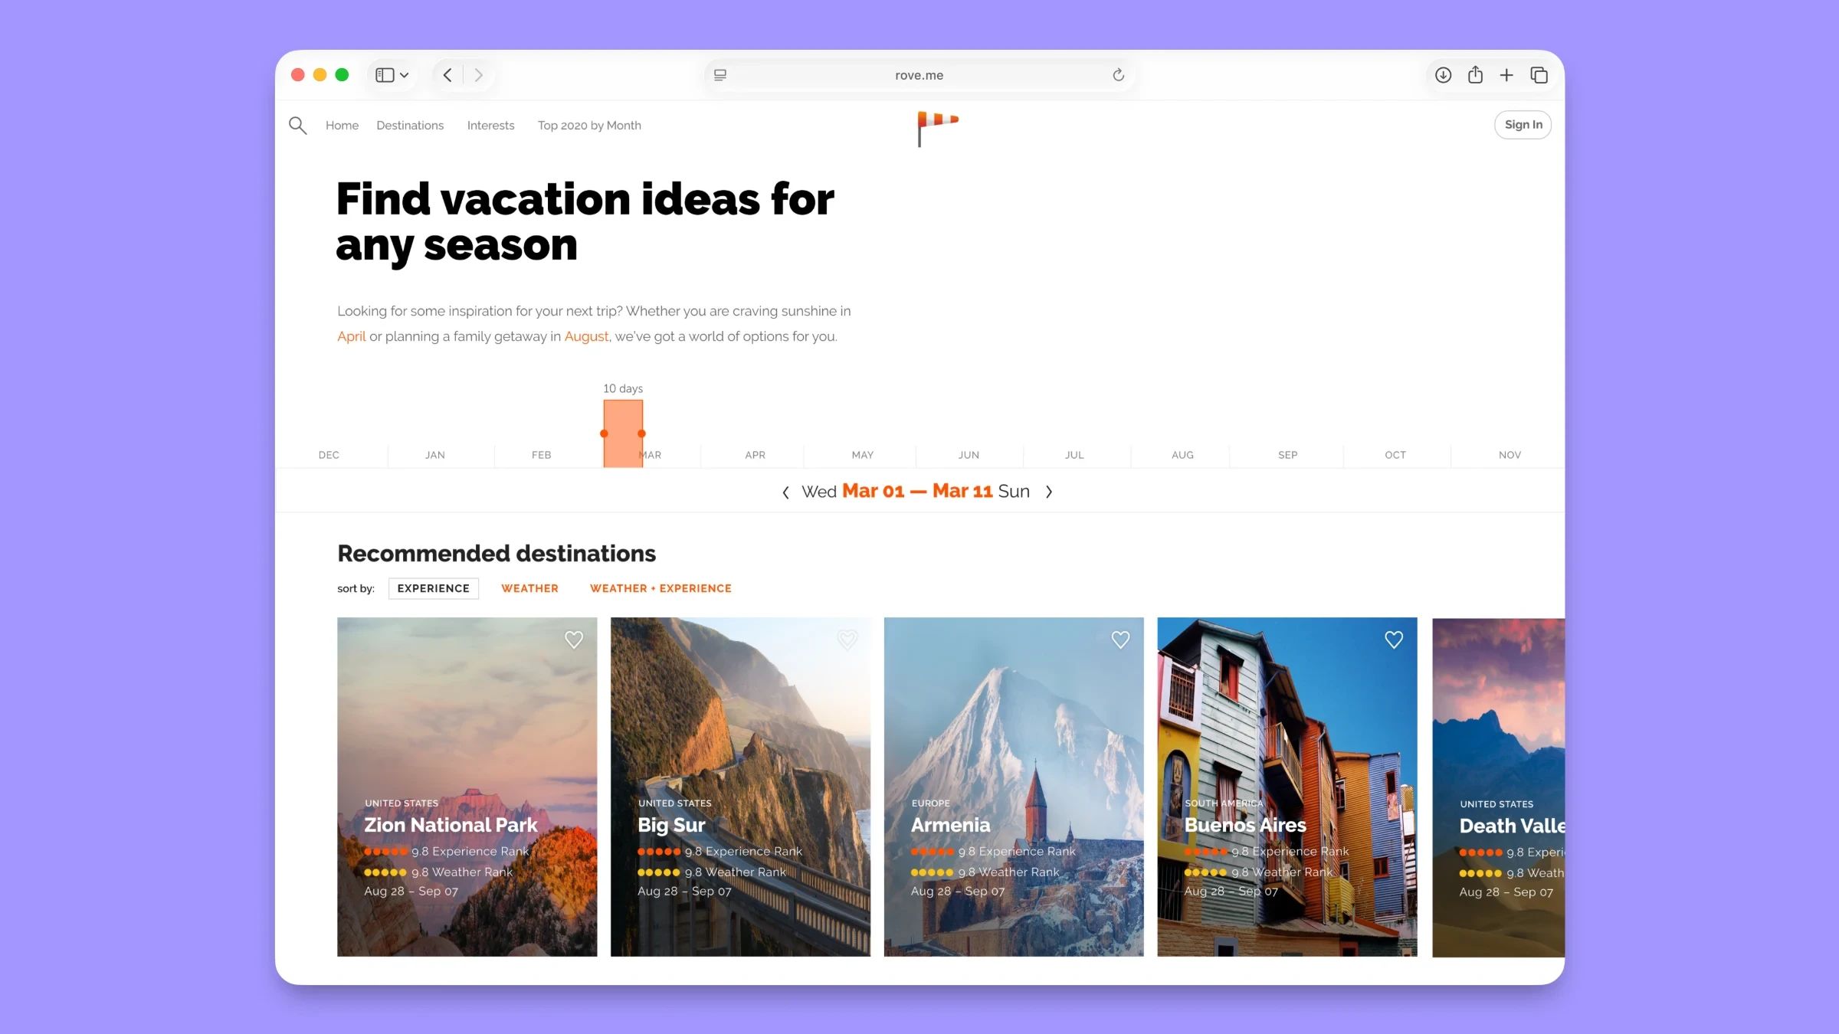Open the Safari sidebar icon

point(385,75)
